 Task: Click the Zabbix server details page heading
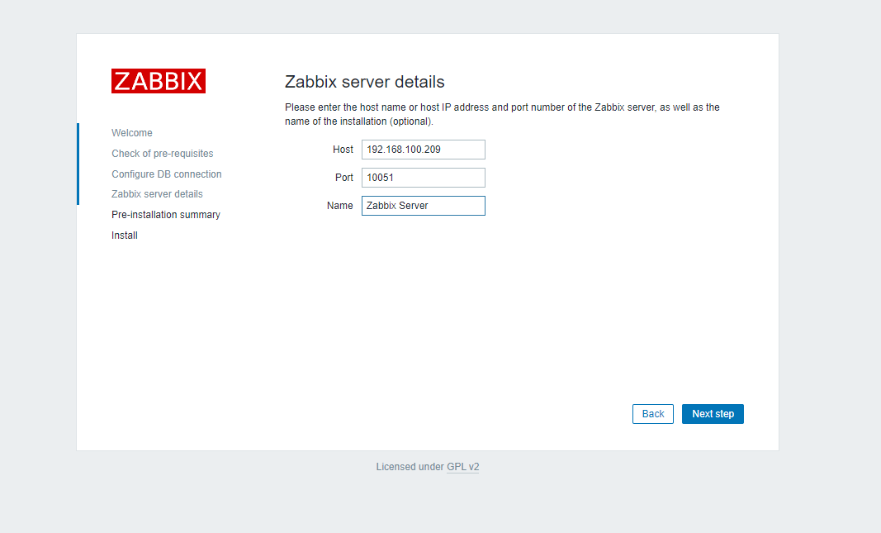pyautogui.click(x=365, y=82)
